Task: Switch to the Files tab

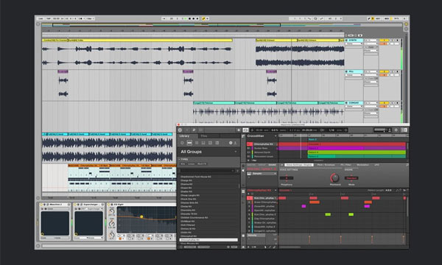Action: pos(204,136)
